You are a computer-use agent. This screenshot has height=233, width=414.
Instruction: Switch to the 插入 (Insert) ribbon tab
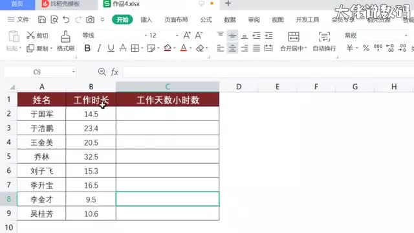pyautogui.click(x=146, y=19)
